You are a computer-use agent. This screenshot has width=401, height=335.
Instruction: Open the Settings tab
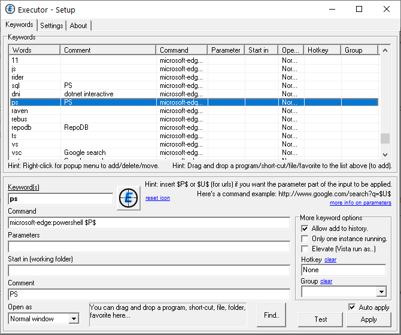click(51, 26)
